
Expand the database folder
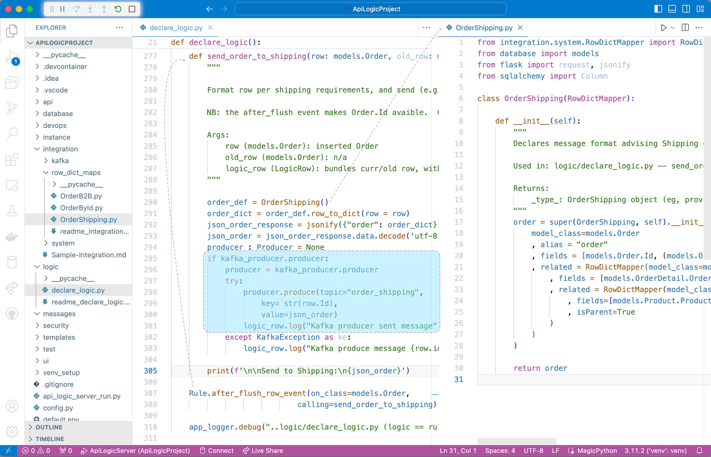click(x=79, y=114)
